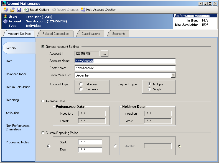
Task: Click the save floppy disk icon
Action: [19, 10]
